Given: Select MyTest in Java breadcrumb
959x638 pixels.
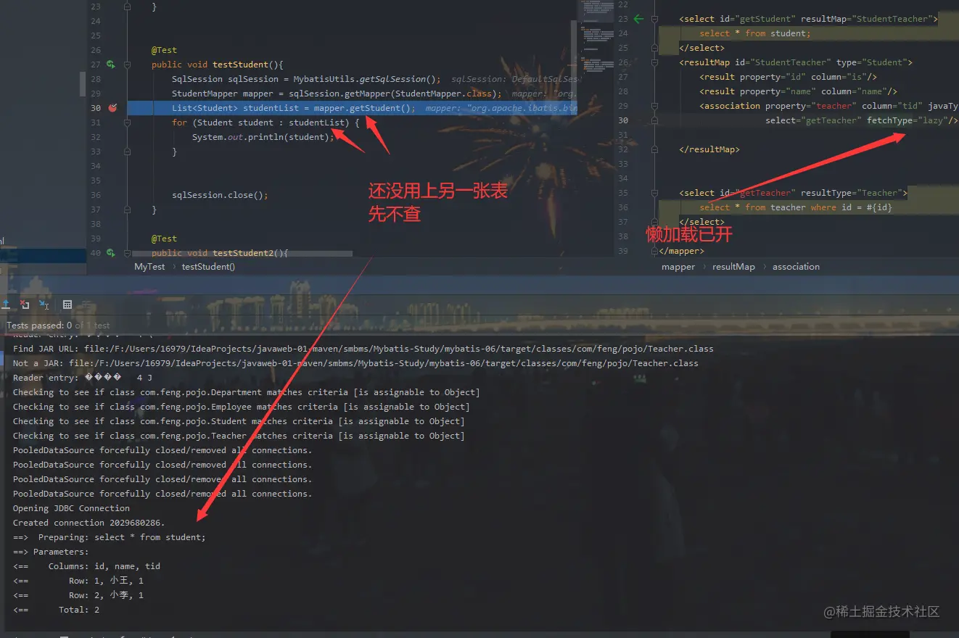Looking at the screenshot, I should (149, 267).
